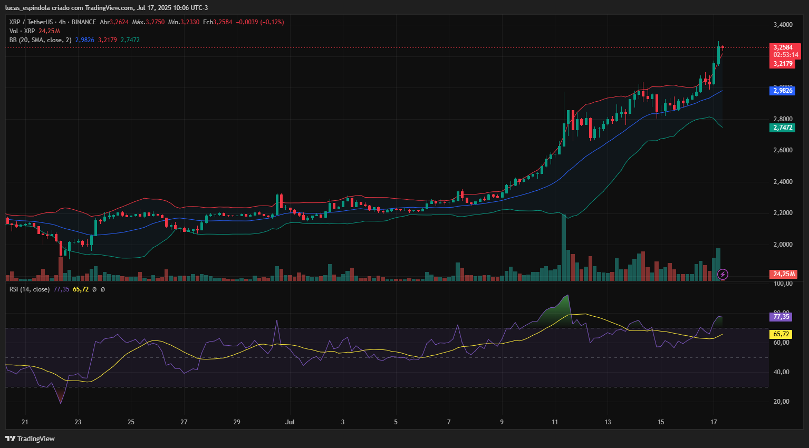The width and height of the screenshot is (809, 448).
Task: Select the RSI (14, close) indicator legend
Action: click(30, 289)
